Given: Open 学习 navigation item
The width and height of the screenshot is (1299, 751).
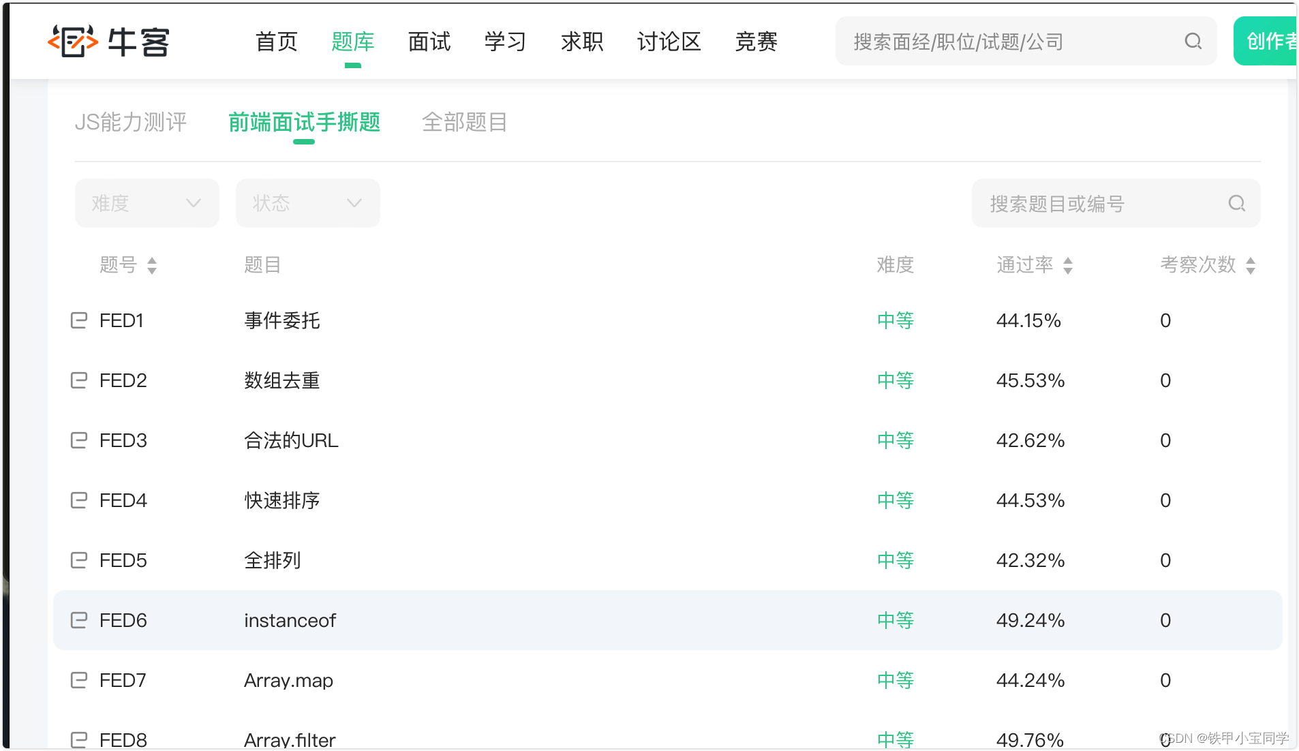Looking at the screenshot, I should (506, 42).
